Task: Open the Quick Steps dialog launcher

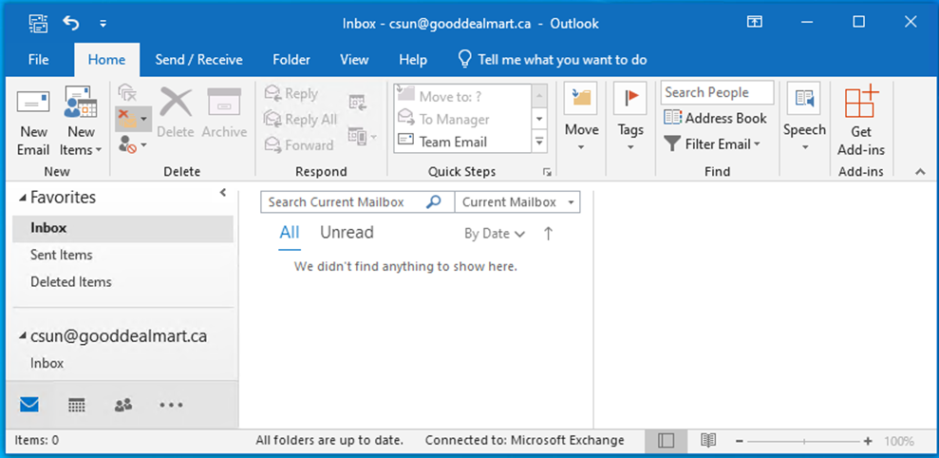Action: tap(546, 172)
